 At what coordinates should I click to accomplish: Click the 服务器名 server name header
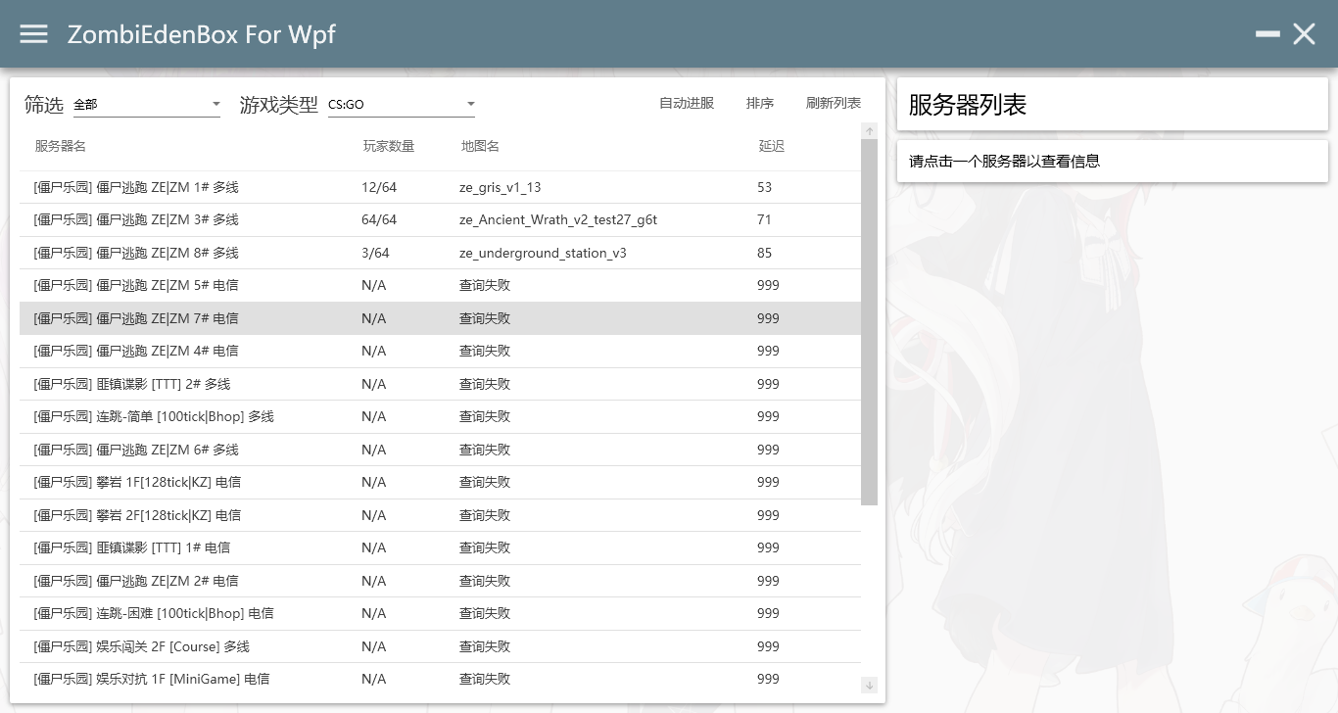(60, 146)
